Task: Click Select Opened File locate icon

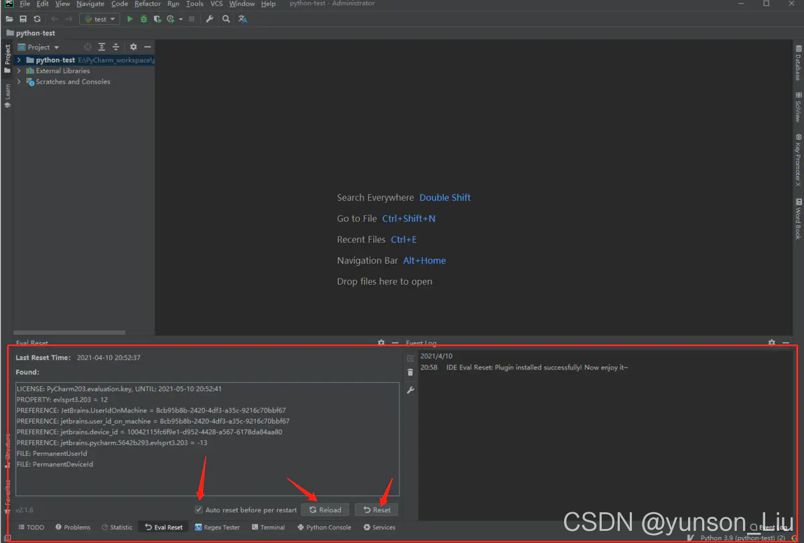Action: pyautogui.click(x=88, y=47)
